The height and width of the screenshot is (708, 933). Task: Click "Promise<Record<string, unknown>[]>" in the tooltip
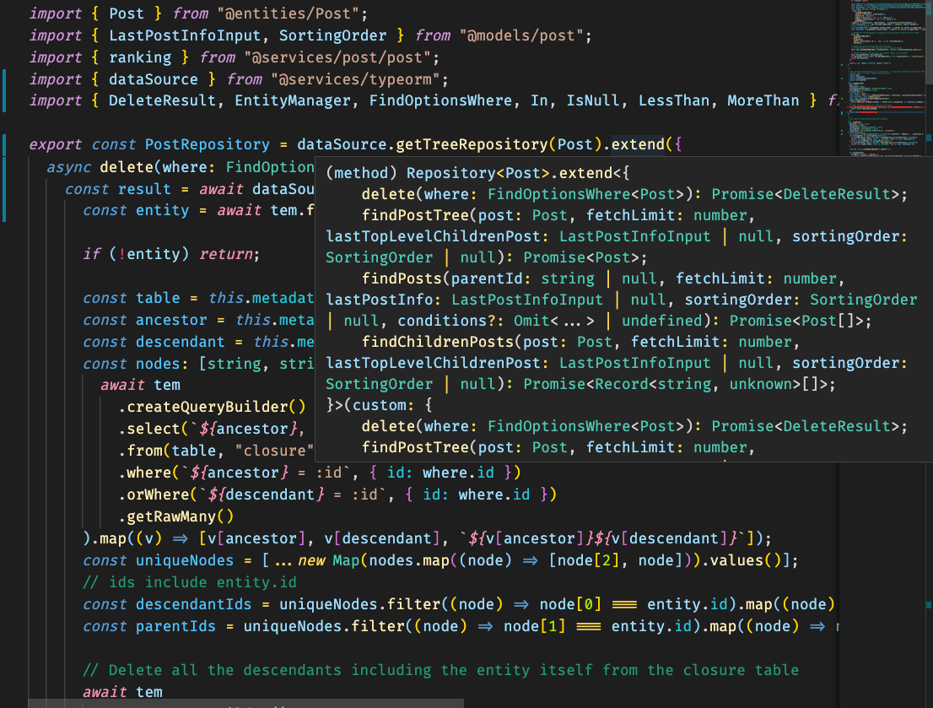coord(674,385)
